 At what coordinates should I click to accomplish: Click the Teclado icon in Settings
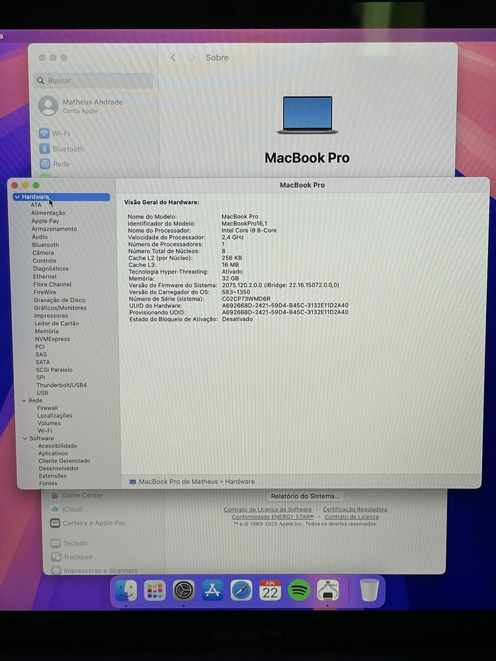(x=56, y=543)
